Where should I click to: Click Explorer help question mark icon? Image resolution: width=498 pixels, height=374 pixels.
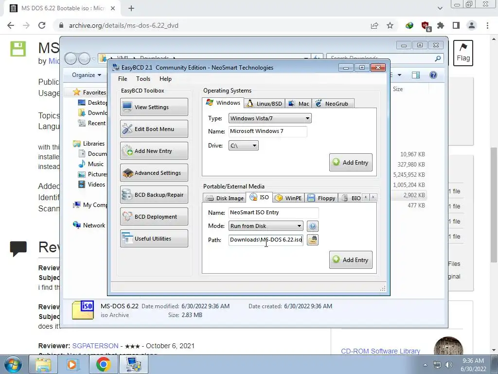[x=433, y=75]
